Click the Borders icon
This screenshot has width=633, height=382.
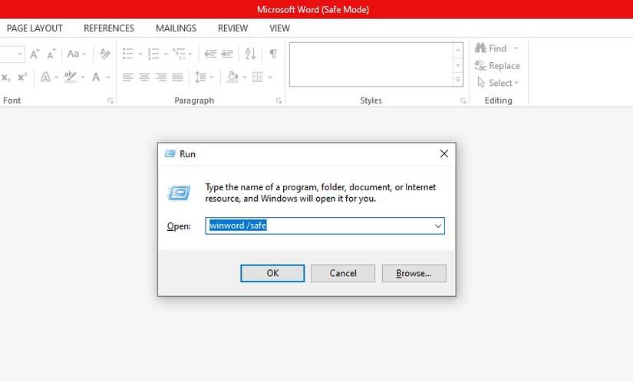tap(258, 77)
